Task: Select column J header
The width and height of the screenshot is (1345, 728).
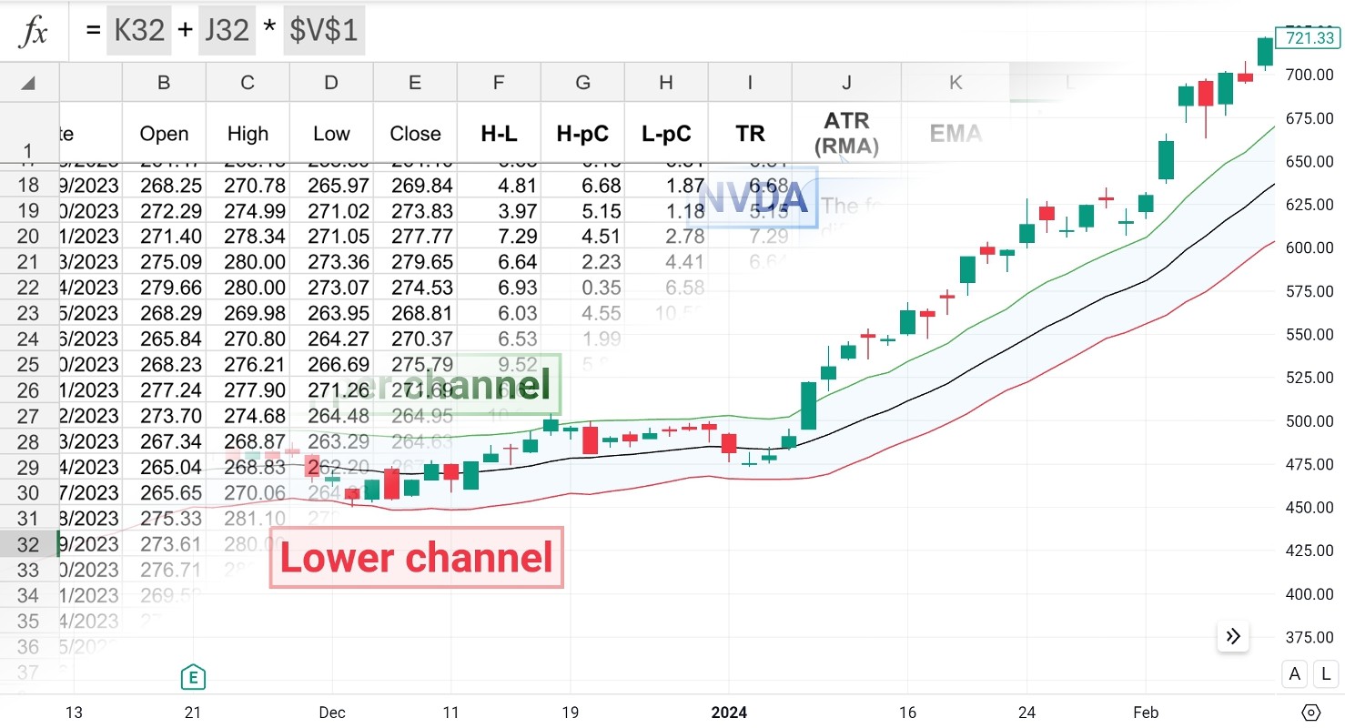Action: click(x=846, y=83)
